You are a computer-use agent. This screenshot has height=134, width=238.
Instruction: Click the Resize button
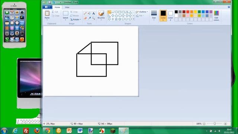pos(74,16)
